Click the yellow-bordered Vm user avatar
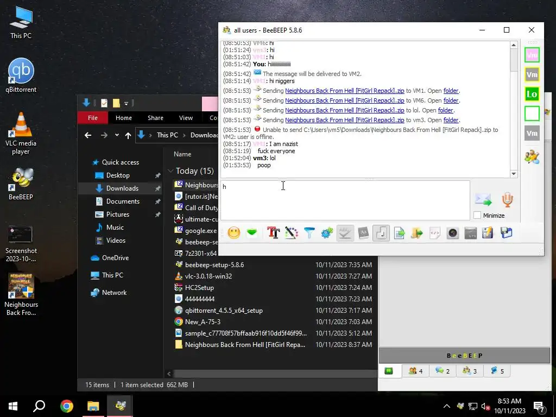 coord(532,74)
